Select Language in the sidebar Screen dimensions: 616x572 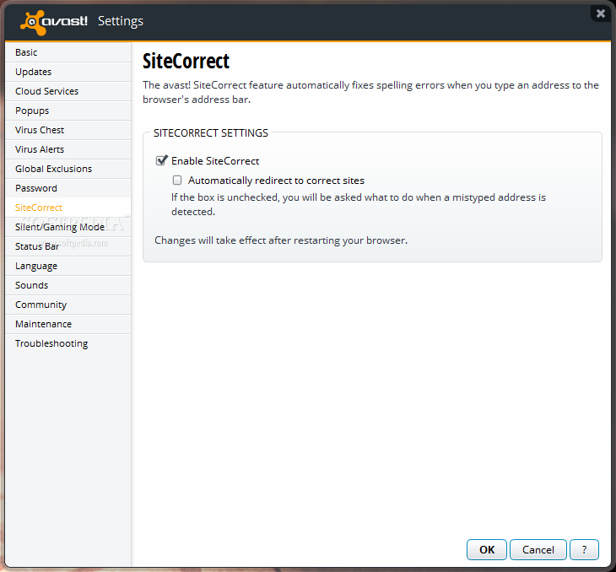tap(68, 266)
